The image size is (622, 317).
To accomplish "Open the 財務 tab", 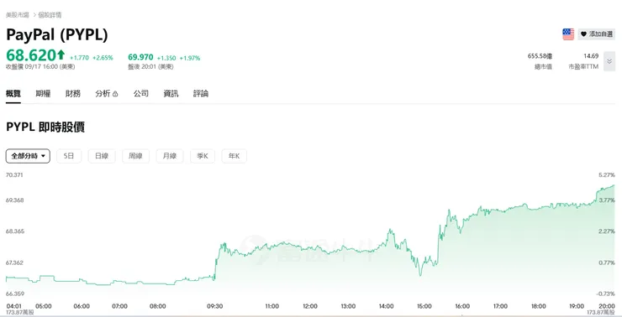I will pos(73,94).
